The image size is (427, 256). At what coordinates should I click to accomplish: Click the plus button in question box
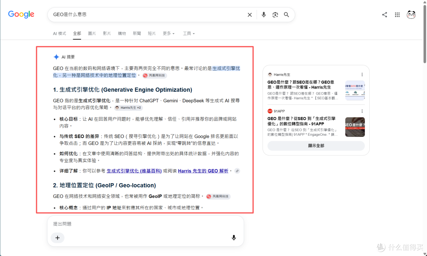click(x=57, y=238)
